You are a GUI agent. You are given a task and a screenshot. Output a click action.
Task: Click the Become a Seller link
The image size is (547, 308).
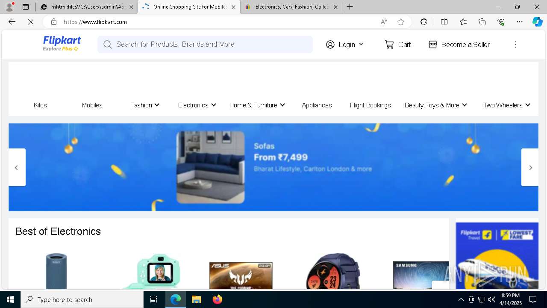(465, 44)
